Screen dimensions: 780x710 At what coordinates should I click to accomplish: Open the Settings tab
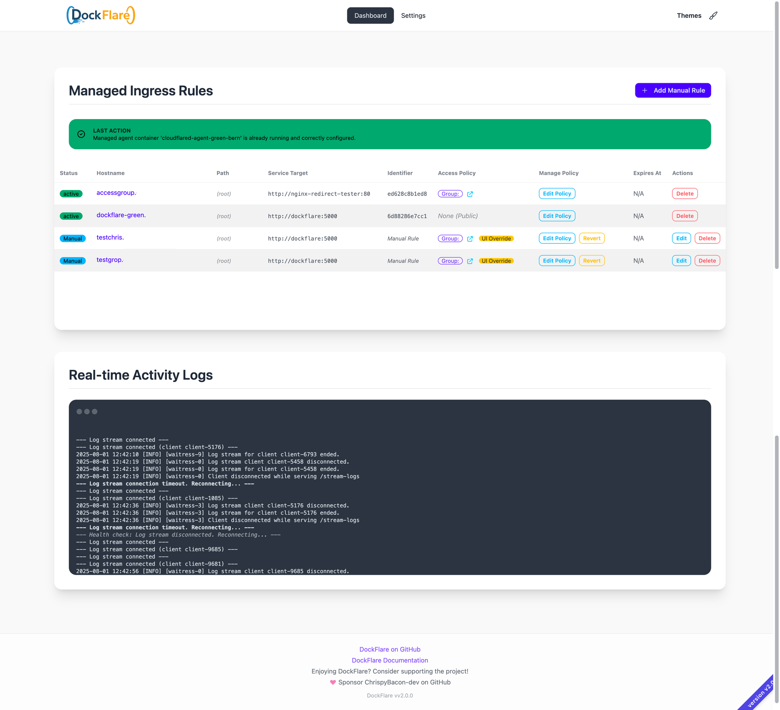413,15
